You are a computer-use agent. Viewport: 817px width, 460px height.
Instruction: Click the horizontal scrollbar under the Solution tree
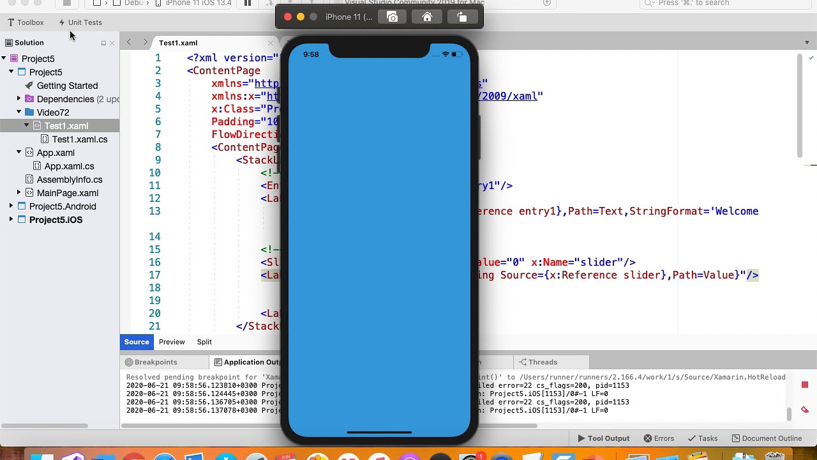pyautogui.click(x=45, y=425)
